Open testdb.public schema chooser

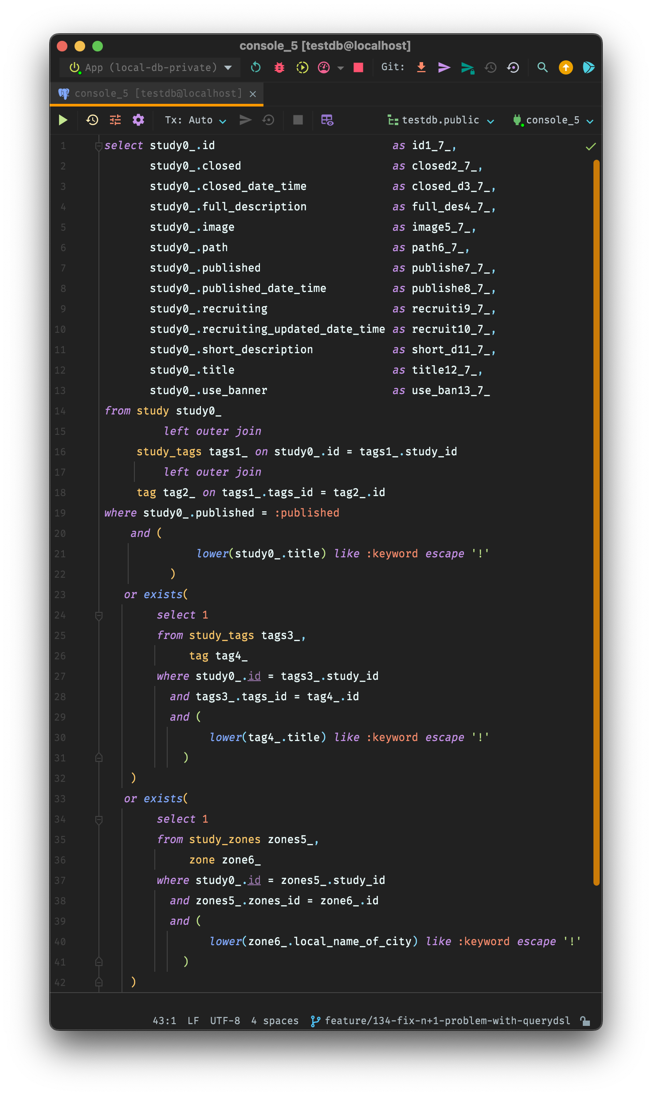(x=441, y=120)
